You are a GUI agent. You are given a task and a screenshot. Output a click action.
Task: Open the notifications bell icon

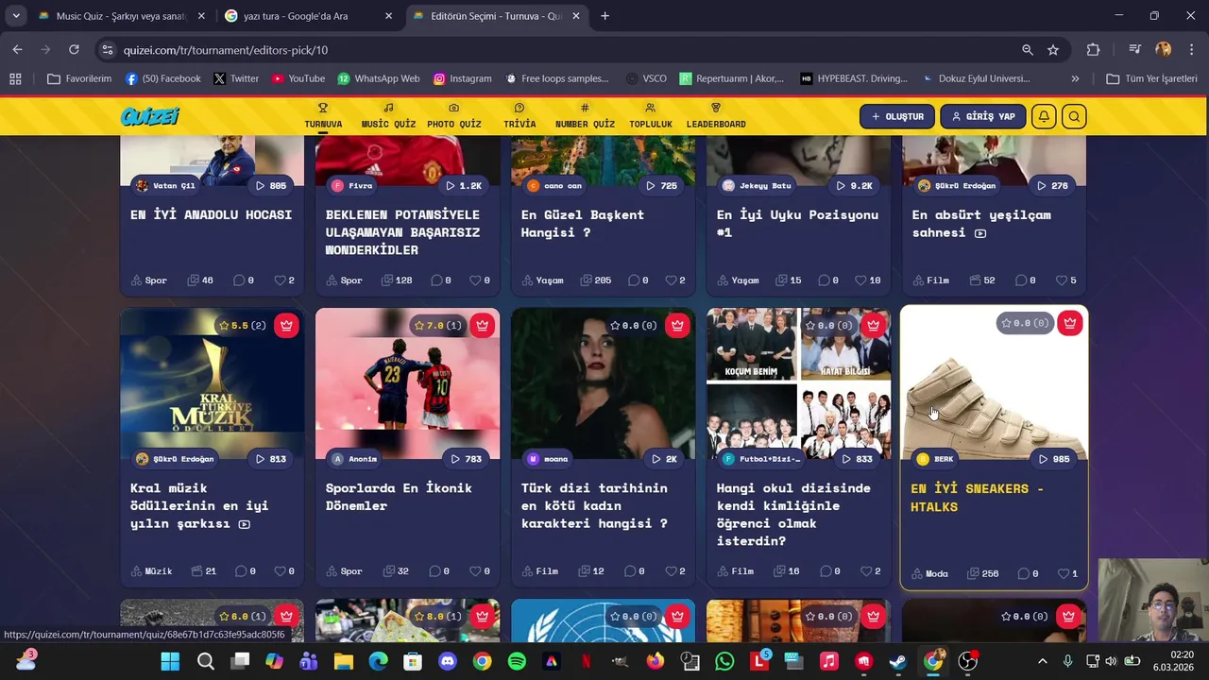pos(1044,116)
